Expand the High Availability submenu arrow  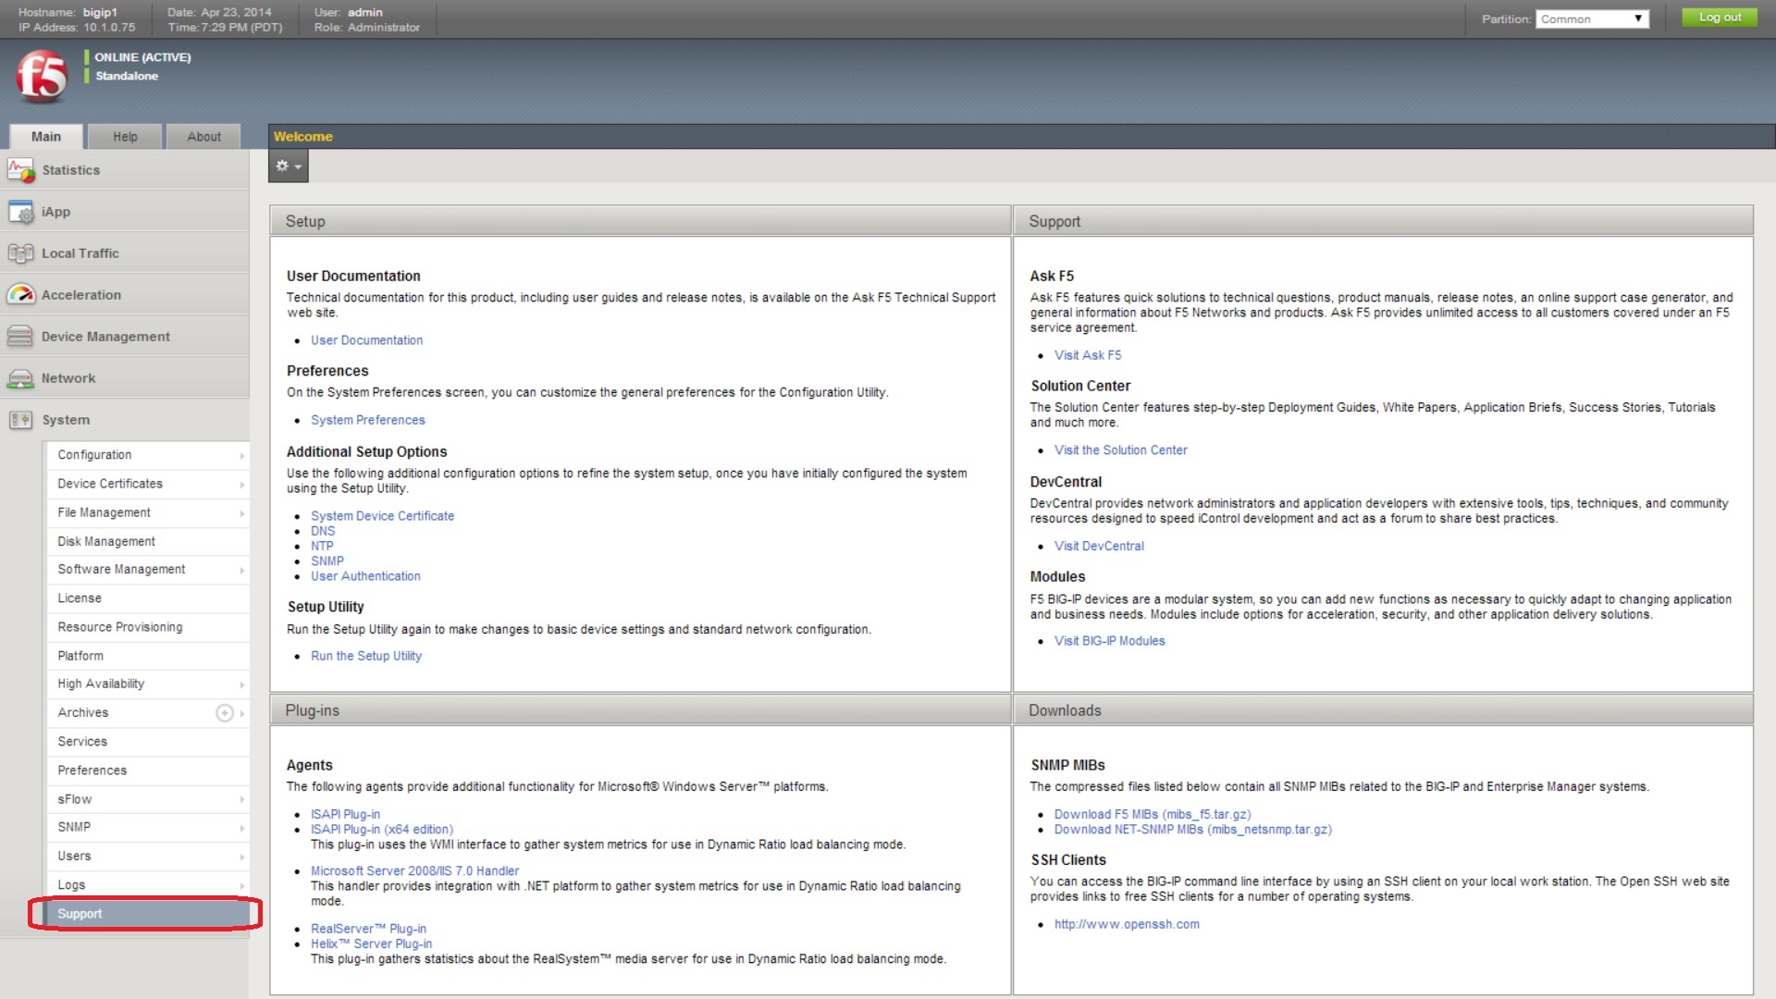(x=241, y=685)
